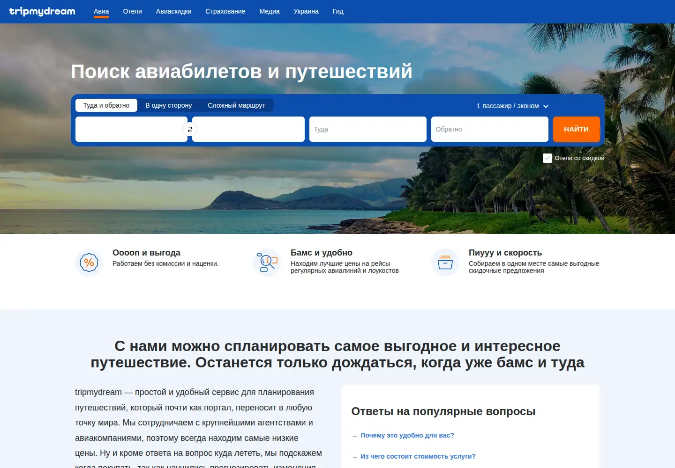Click 'Поиск авиабилетов и путешествий' title
Image resolution: width=675 pixels, height=468 pixels.
pyautogui.click(x=241, y=72)
